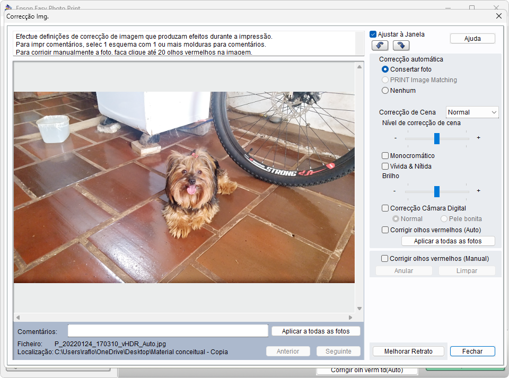Rotate the photo right with the clockwise arrow
This screenshot has width=509, height=378.
tap(401, 46)
